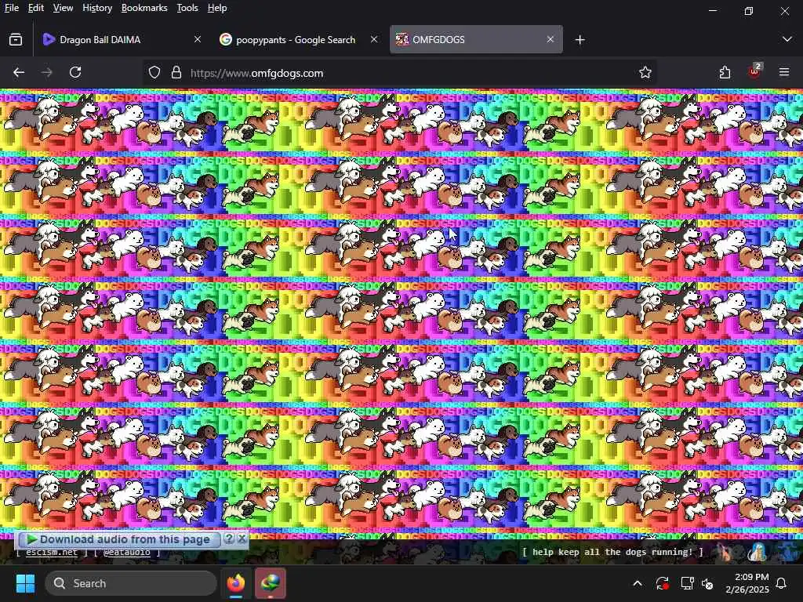Screen dimensions: 803x602
Task: Click the muted volume tray icon
Action: [x=708, y=583]
